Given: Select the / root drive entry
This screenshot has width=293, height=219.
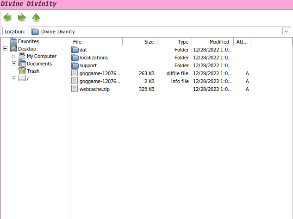Looking at the screenshot, I should coord(28,78).
